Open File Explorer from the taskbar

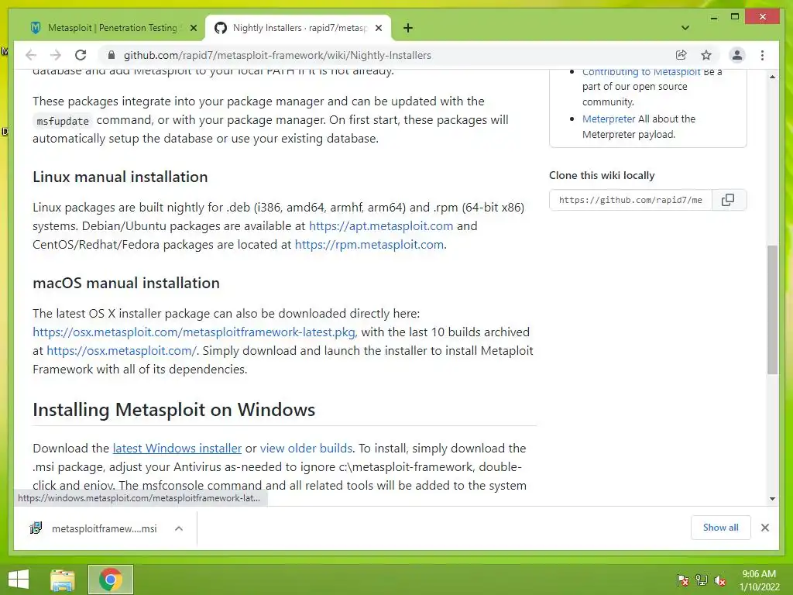(x=63, y=580)
